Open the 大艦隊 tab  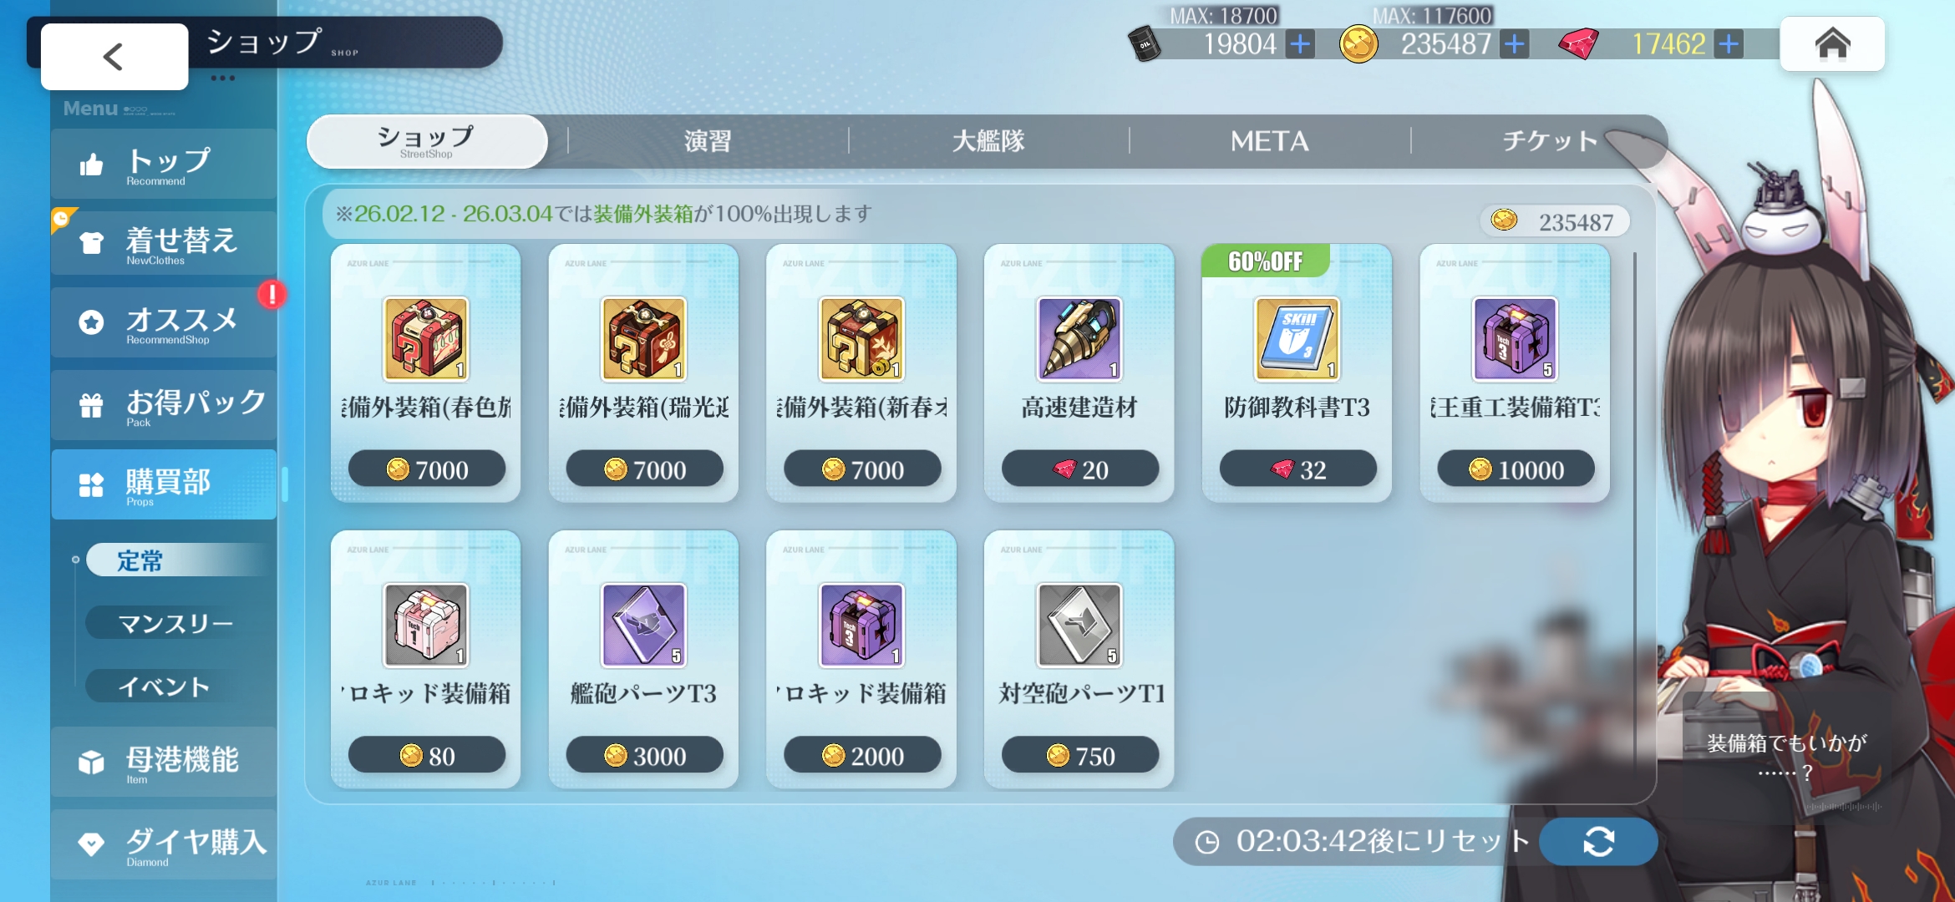click(988, 140)
